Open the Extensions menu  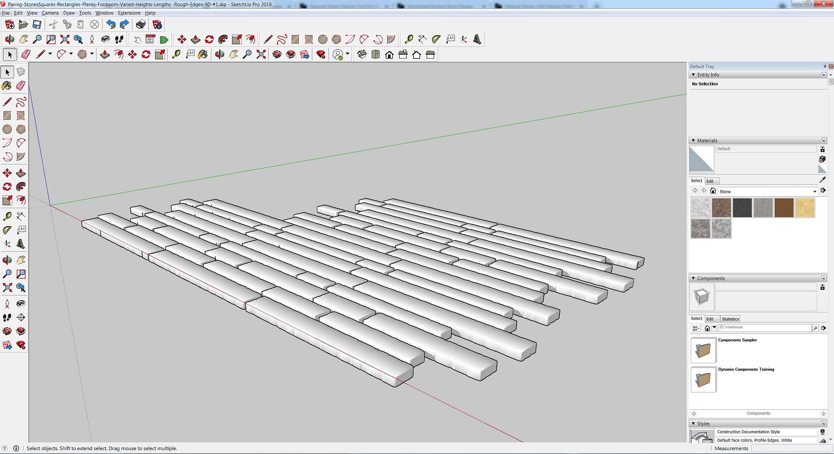129,13
